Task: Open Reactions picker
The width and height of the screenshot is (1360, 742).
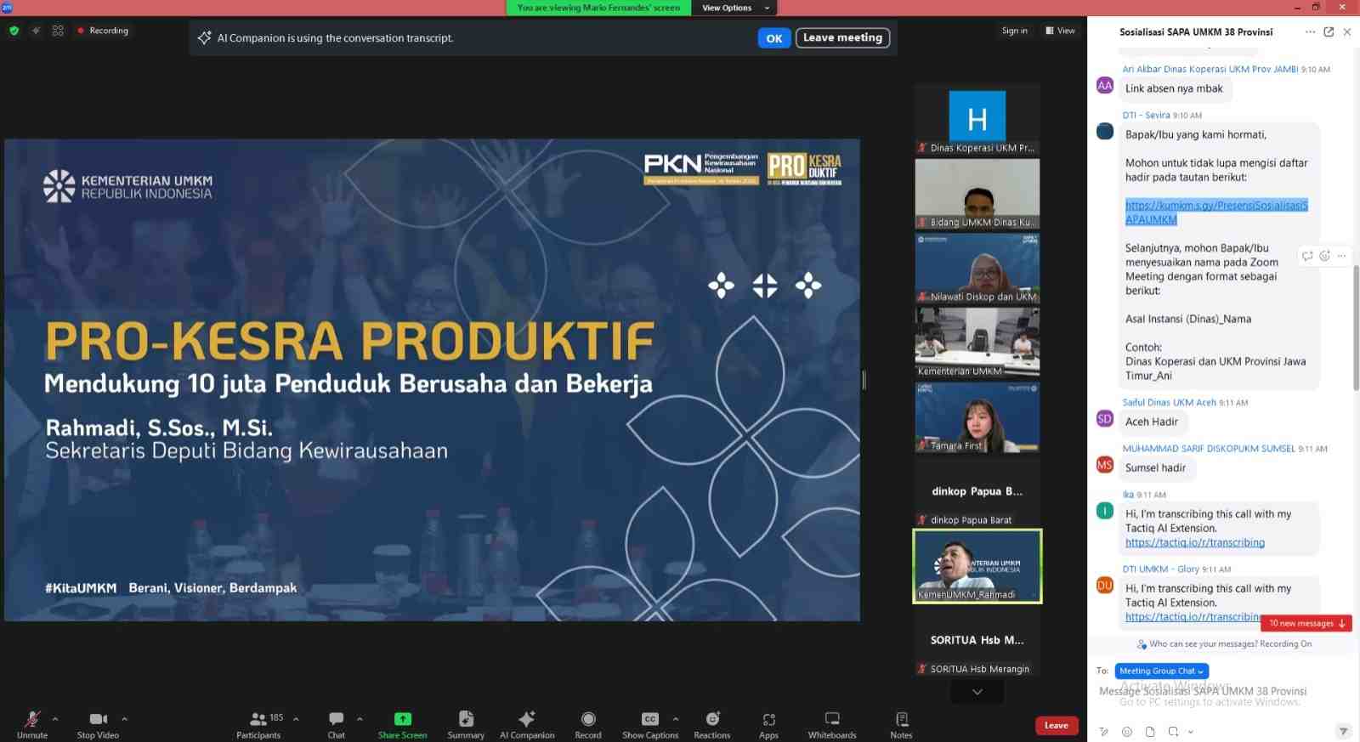Action: [712, 724]
